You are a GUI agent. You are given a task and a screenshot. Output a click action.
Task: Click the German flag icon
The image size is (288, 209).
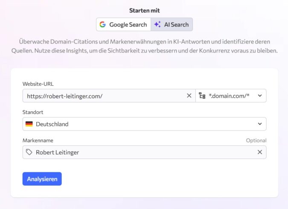(x=29, y=124)
